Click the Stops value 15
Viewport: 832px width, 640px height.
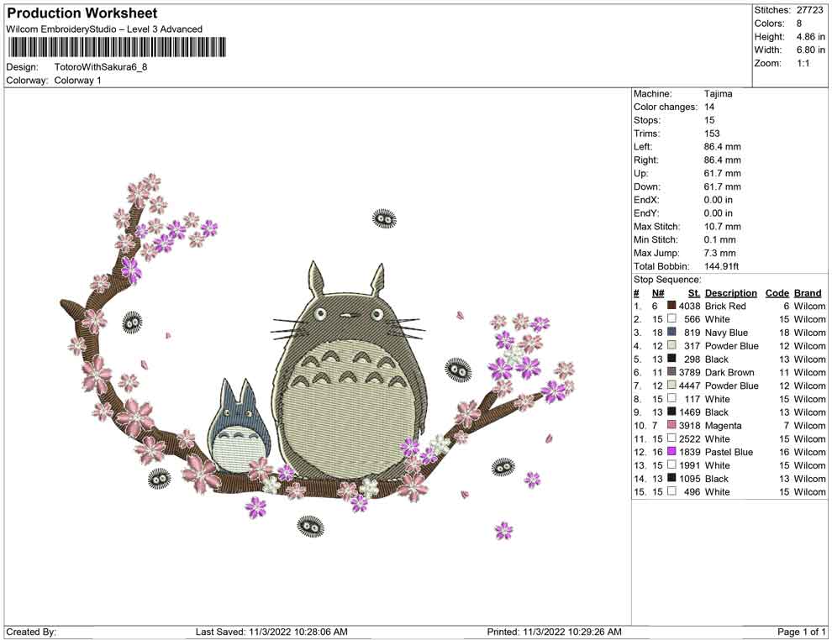point(709,120)
